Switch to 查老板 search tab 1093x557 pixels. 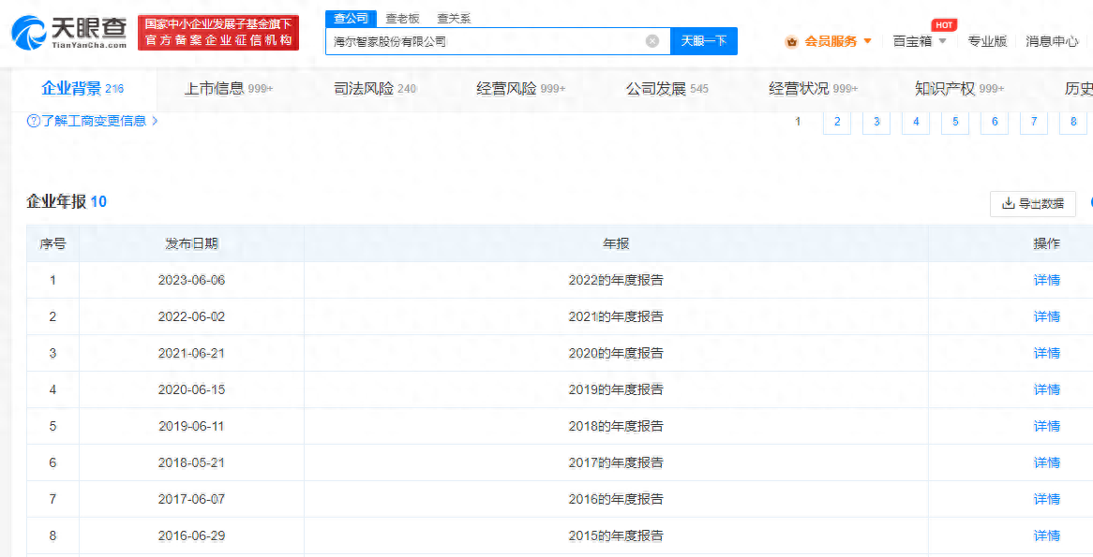click(x=403, y=19)
